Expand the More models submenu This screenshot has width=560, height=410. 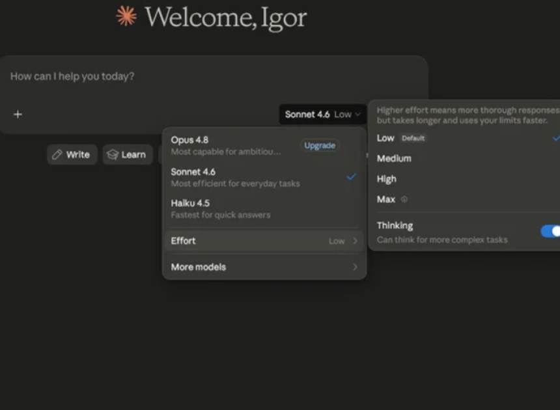[x=264, y=267]
